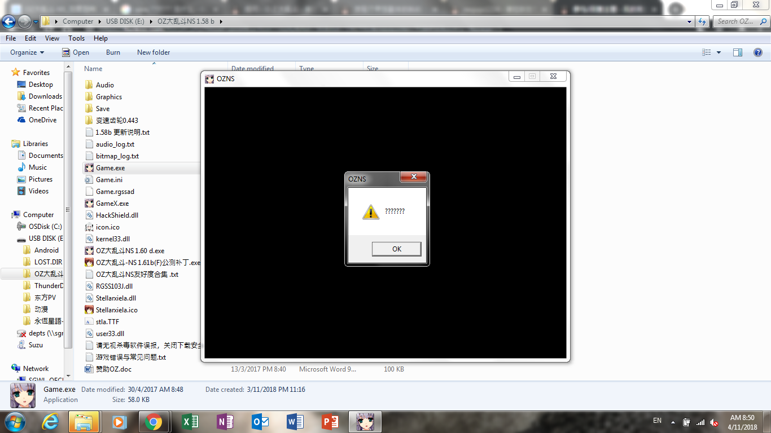The width and height of the screenshot is (771, 433).
Task: Open the File menu
Action: coord(11,38)
